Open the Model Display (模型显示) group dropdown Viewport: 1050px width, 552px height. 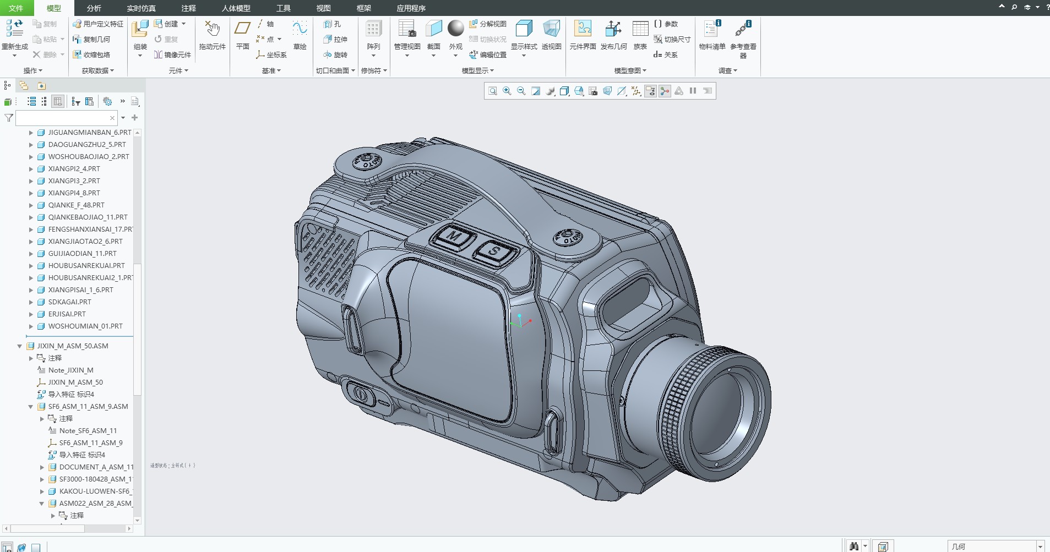tap(477, 70)
